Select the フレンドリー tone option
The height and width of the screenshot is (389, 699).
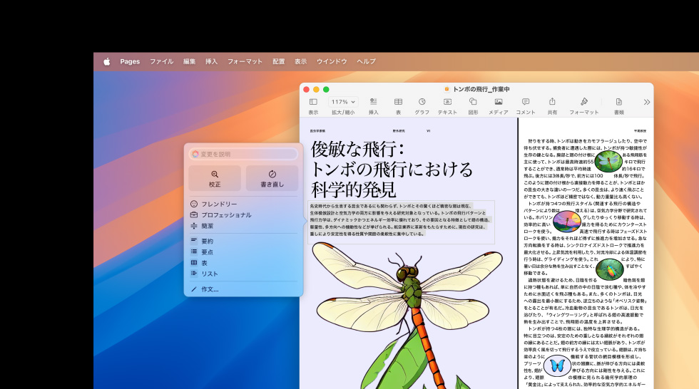(x=219, y=204)
